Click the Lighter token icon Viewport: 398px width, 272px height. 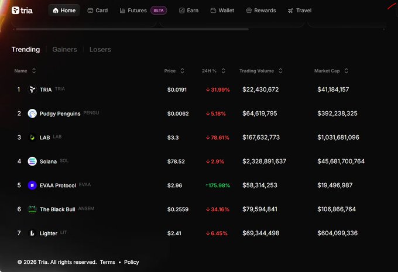coord(32,233)
